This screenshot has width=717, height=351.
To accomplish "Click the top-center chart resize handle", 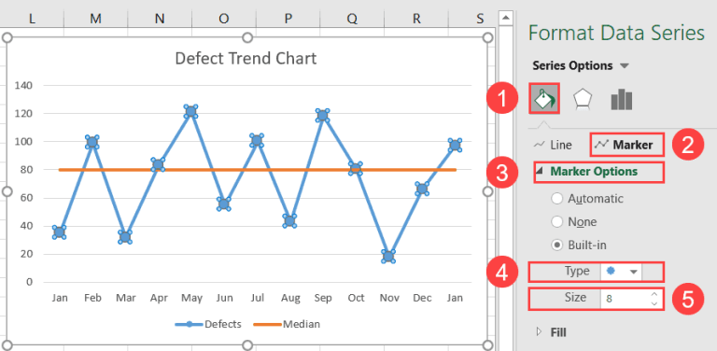I will click(x=246, y=37).
